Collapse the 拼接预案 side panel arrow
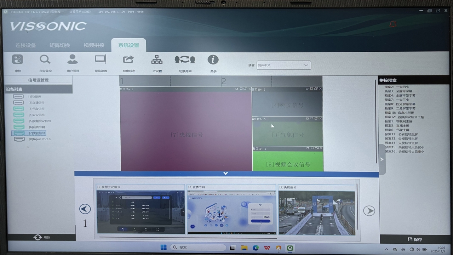 [x=382, y=159]
